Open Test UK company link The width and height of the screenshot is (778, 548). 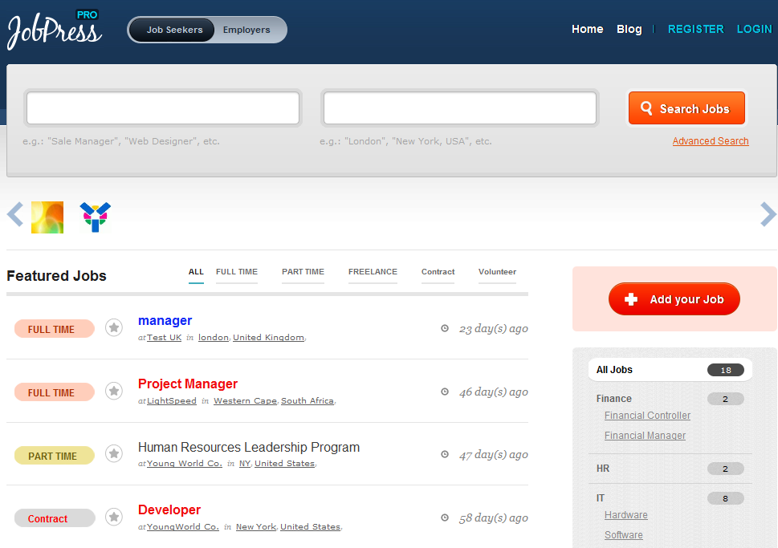tap(165, 337)
